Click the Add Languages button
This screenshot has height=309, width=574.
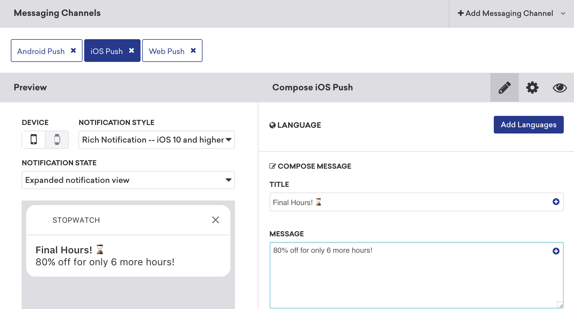tap(528, 125)
